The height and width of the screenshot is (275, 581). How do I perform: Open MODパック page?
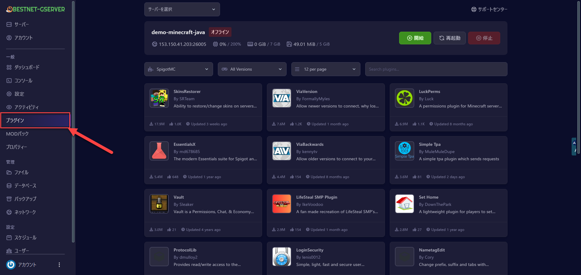tap(17, 134)
